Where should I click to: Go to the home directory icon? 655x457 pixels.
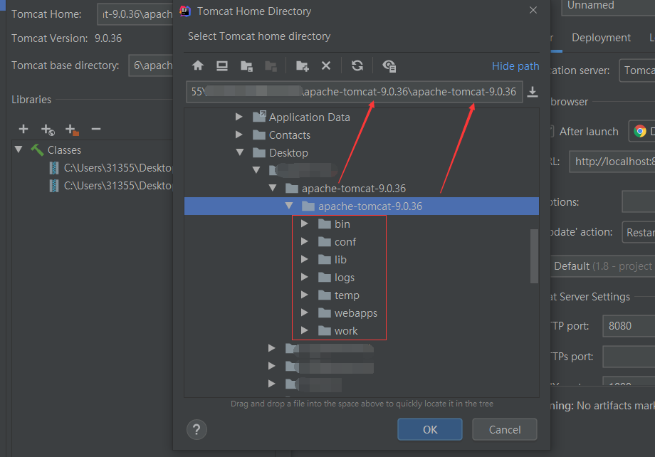click(198, 65)
